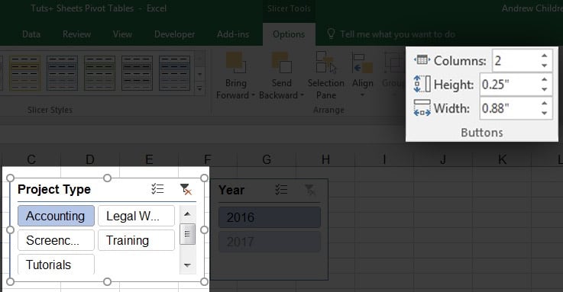The height and width of the screenshot is (292, 563).
Task: Select column C header
Action: (x=31, y=159)
